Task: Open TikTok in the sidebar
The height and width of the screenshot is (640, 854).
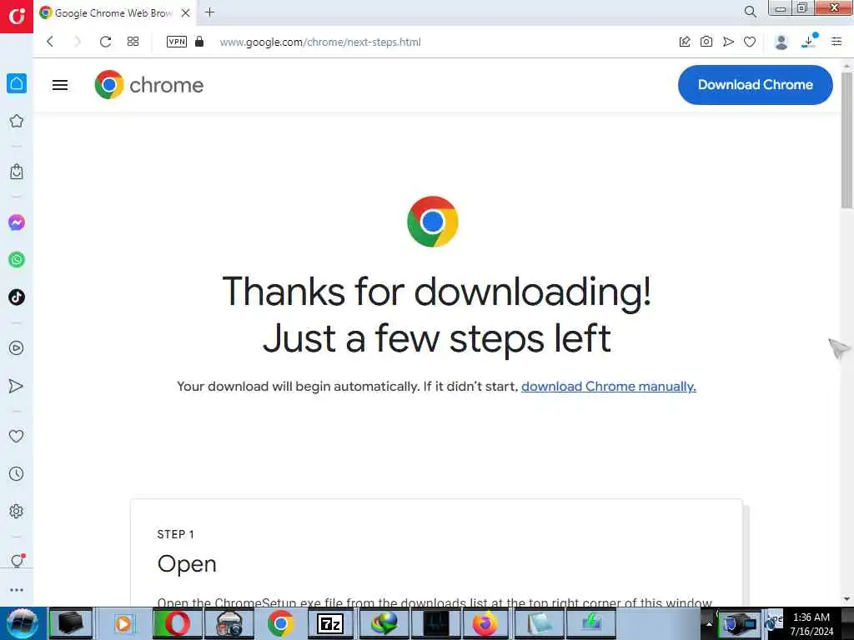Action: click(17, 297)
